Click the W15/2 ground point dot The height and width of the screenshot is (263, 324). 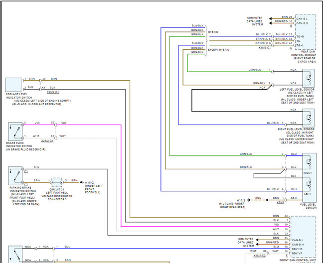point(81,182)
